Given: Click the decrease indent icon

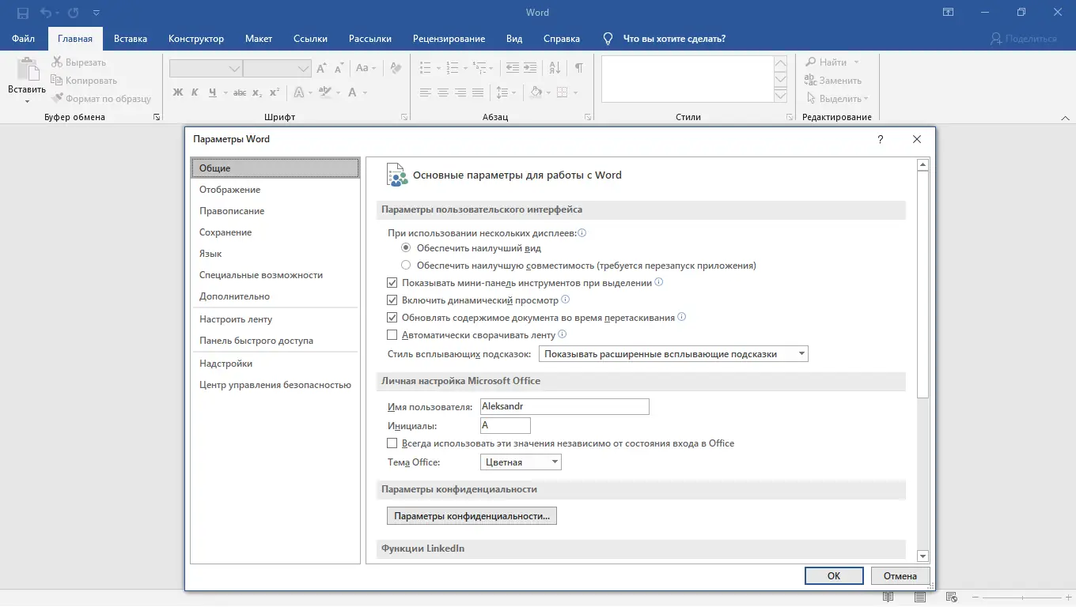Looking at the screenshot, I should (x=513, y=68).
